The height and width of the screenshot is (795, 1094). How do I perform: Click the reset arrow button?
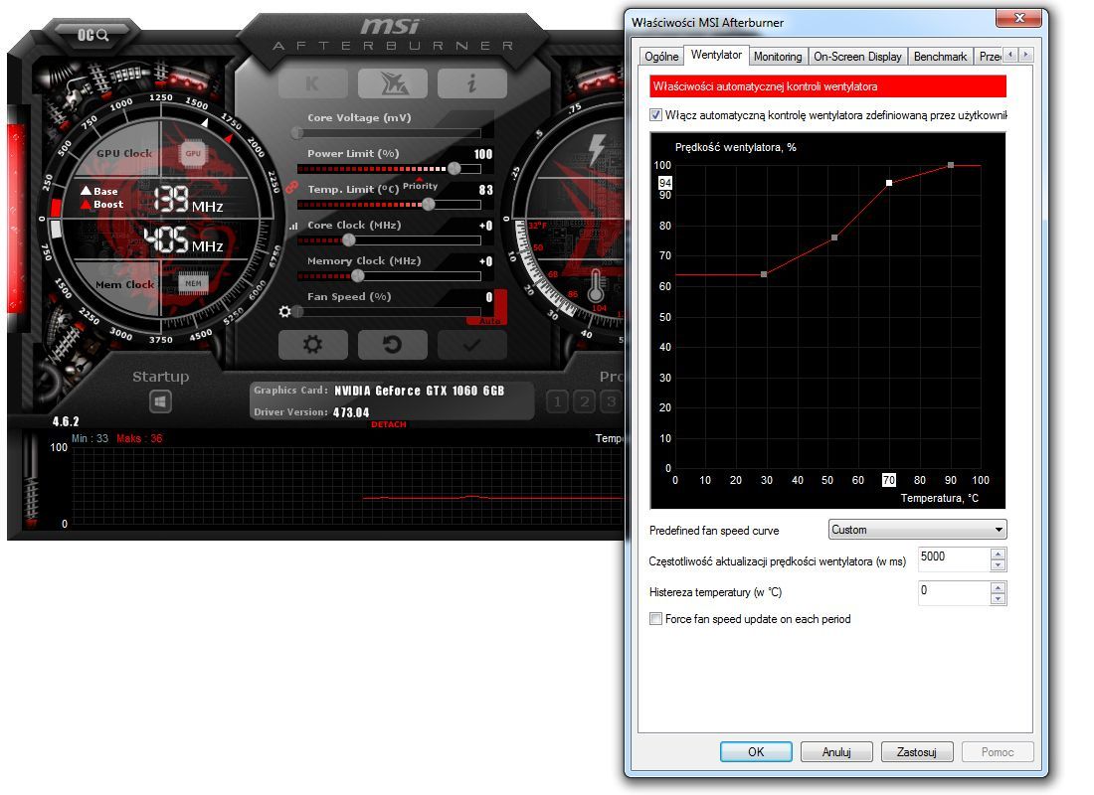coord(393,345)
